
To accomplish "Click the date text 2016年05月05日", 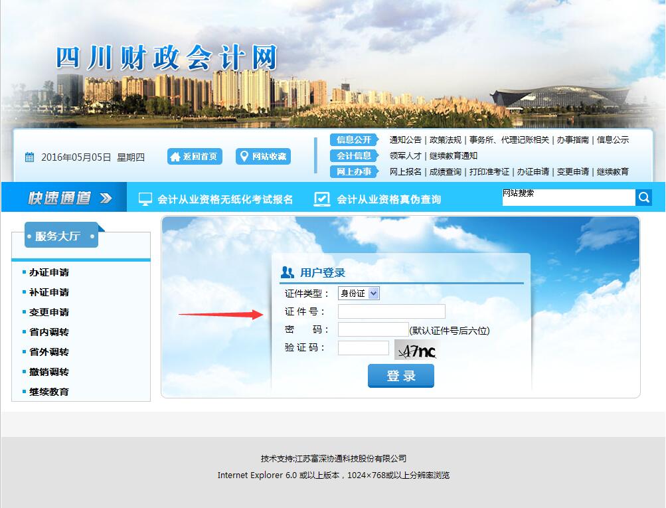I will (x=76, y=157).
